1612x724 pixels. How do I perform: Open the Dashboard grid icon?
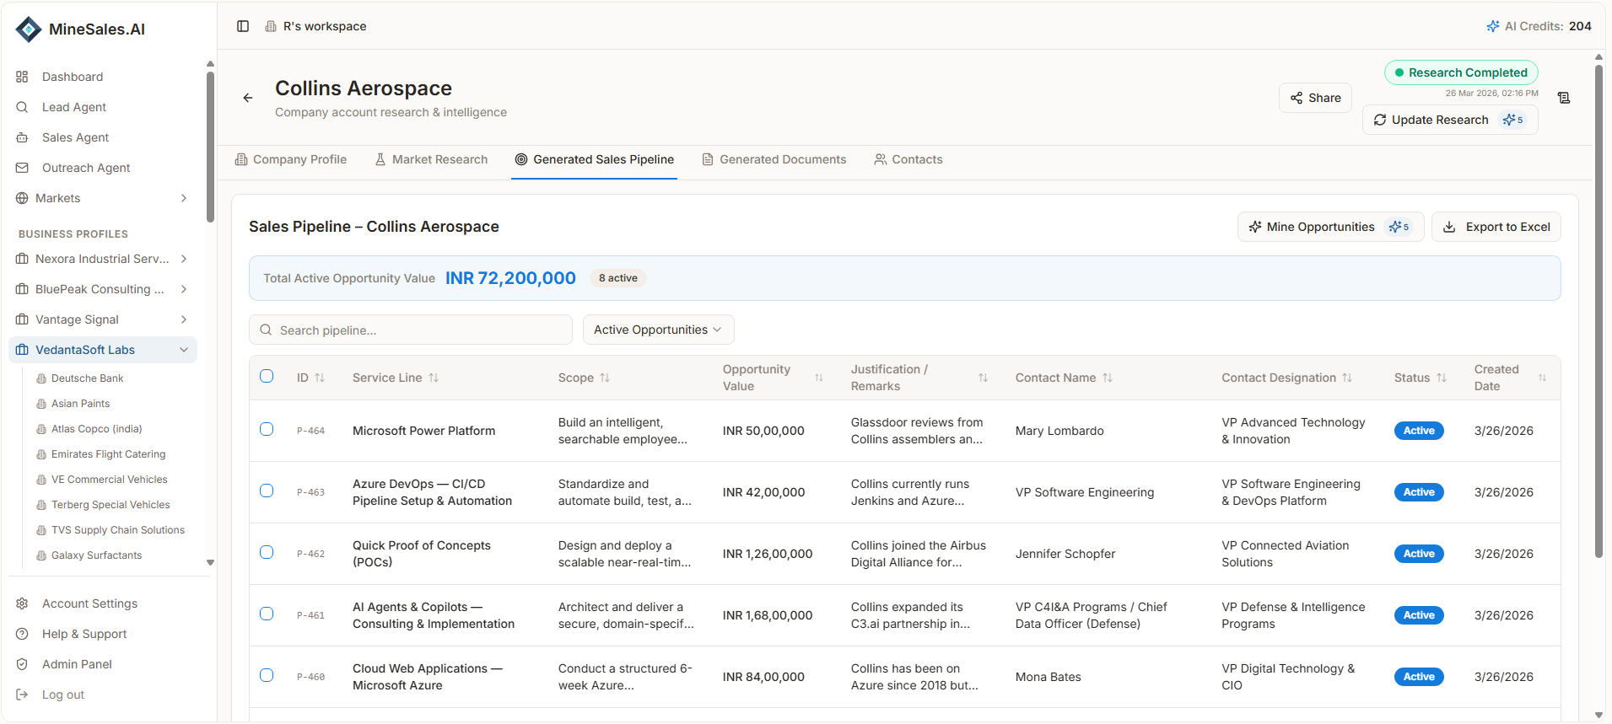tap(22, 77)
